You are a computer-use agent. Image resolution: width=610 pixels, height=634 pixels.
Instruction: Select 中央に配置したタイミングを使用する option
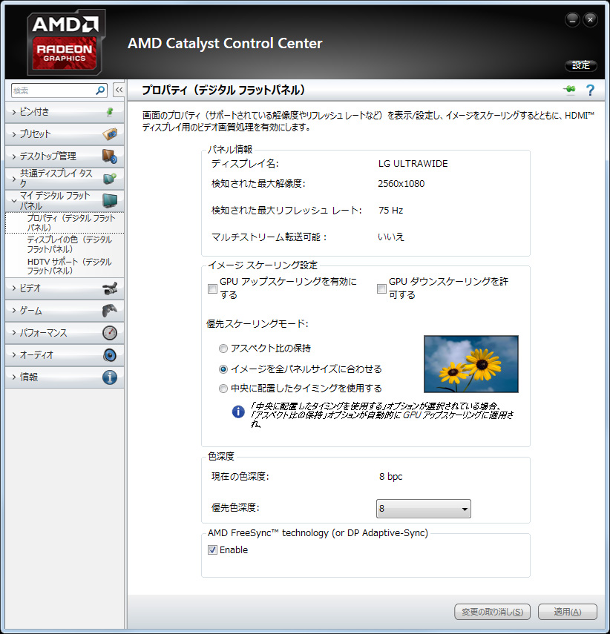coord(223,389)
